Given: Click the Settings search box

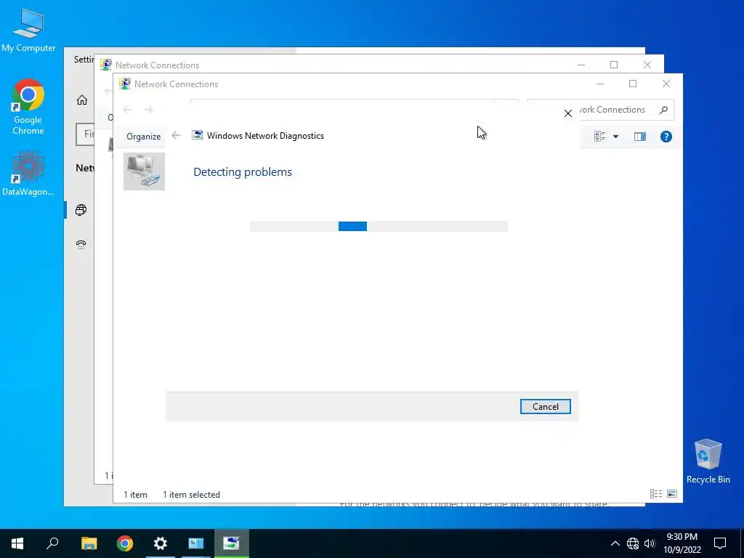Looking at the screenshot, I should [86, 134].
